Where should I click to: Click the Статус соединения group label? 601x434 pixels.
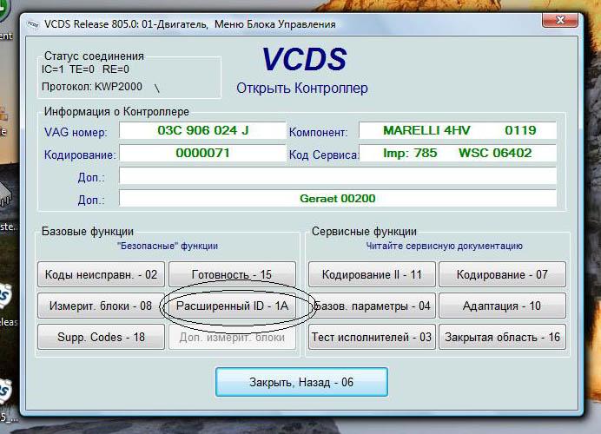[94, 56]
